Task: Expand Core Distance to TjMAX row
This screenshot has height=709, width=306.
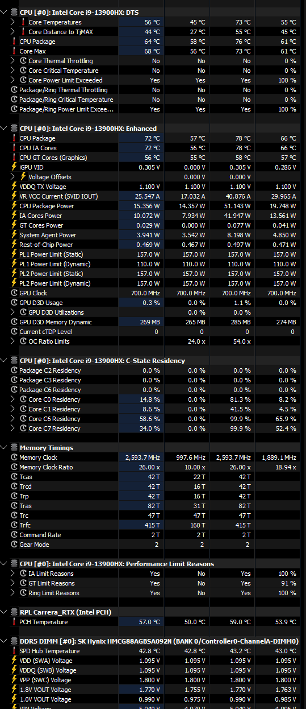Action: [14, 31]
